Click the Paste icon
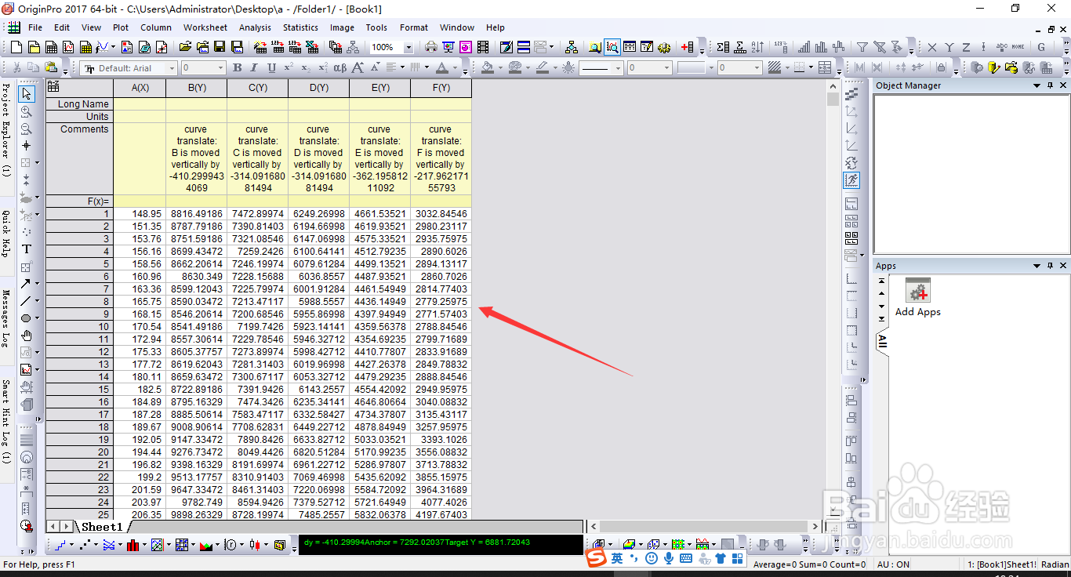The width and height of the screenshot is (1071, 577). tap(51, 68)
